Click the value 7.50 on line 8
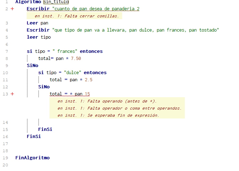Screen dimensions: 239x171 click(x=76, y=59)
